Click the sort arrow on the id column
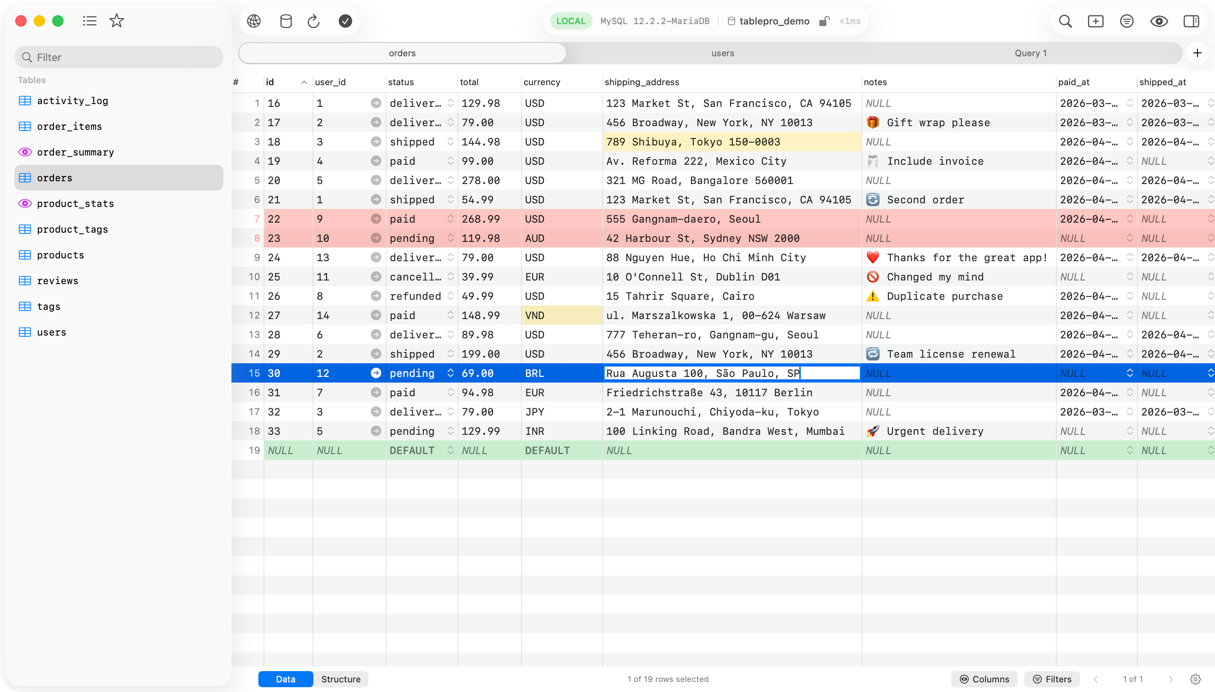The width and height of the screenshot is (1215, 692). click(x=303, y=82)
